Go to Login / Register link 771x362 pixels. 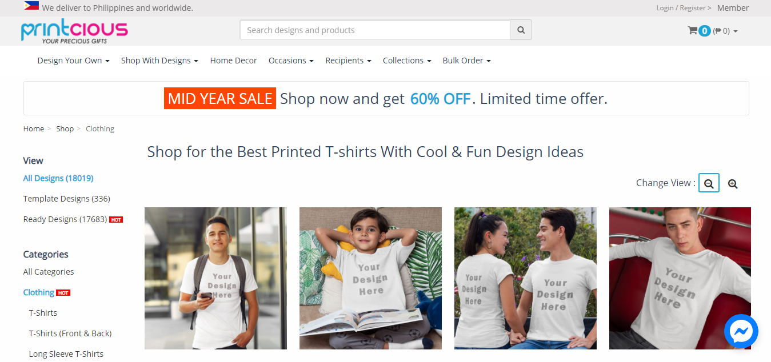684,8
